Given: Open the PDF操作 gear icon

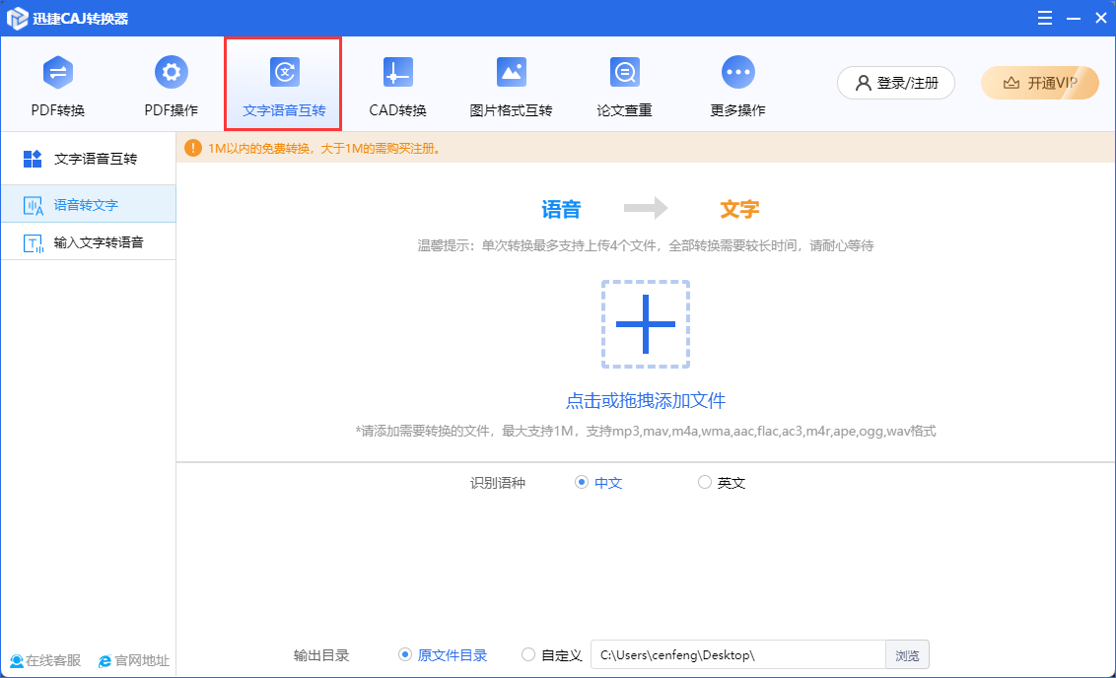Looking at the screenshot, I should (171, 72).
